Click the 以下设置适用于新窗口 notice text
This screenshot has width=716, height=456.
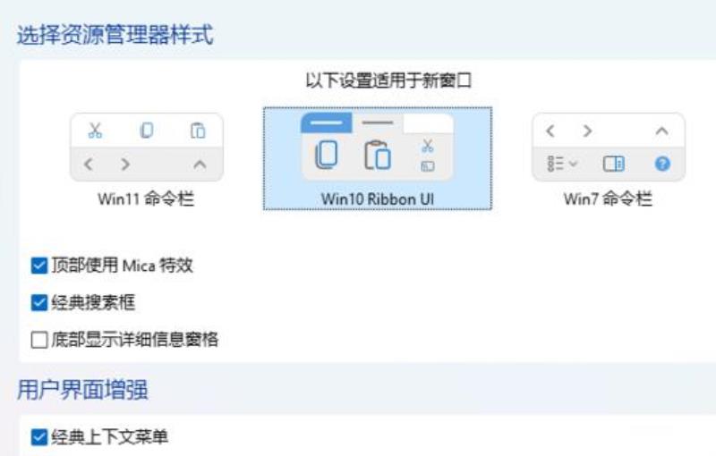(388, 81)
